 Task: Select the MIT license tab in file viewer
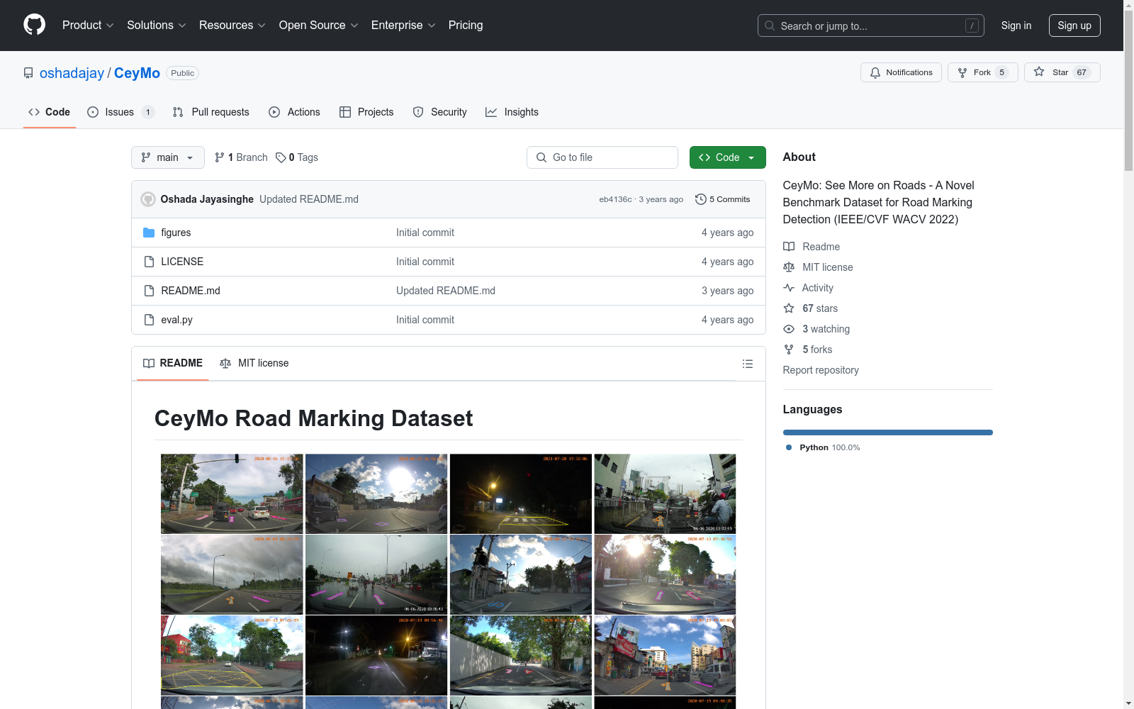[254, 363]
